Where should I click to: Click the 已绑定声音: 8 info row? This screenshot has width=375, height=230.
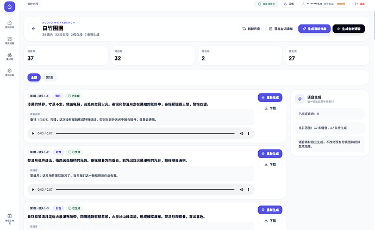(330, 114)
